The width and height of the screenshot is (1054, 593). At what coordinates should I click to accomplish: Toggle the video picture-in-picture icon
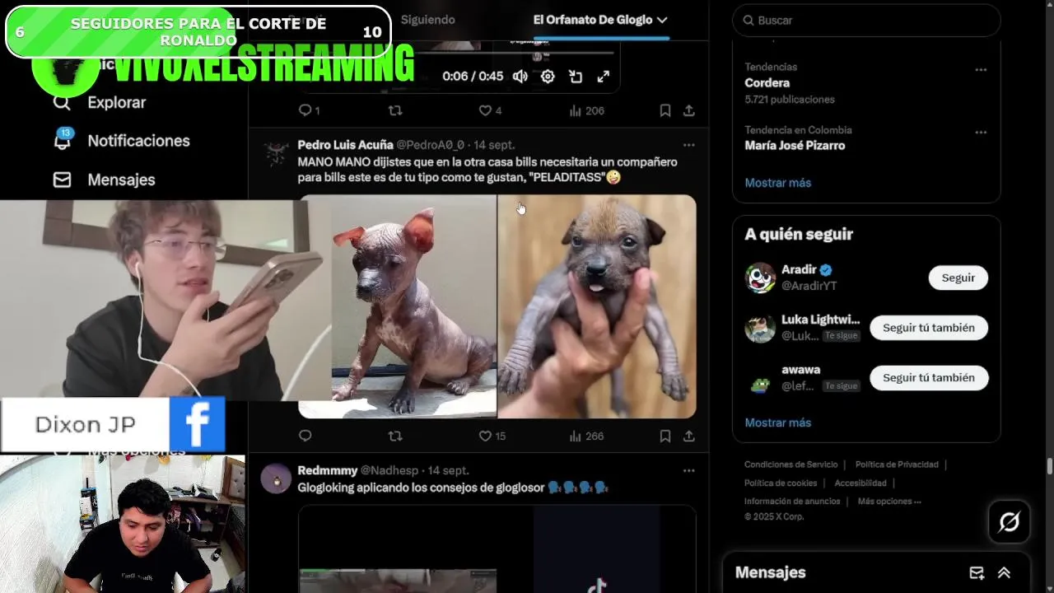tap(576, 77)
